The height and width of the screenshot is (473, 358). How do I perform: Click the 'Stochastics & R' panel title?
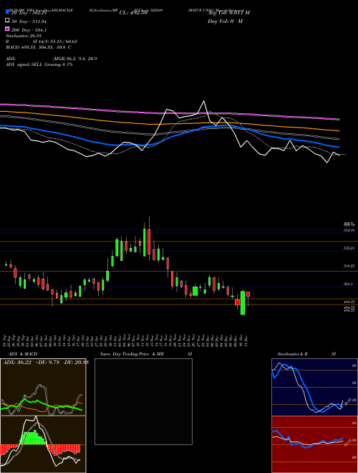(x=292, y=354)
